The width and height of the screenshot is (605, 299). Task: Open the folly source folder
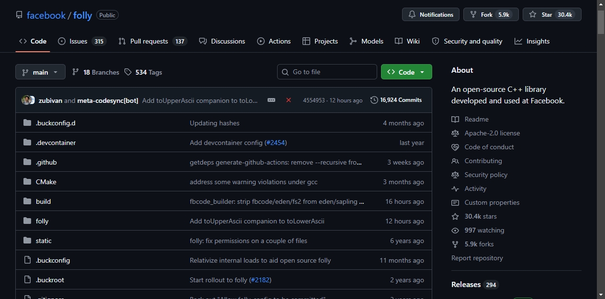point(42,221)
